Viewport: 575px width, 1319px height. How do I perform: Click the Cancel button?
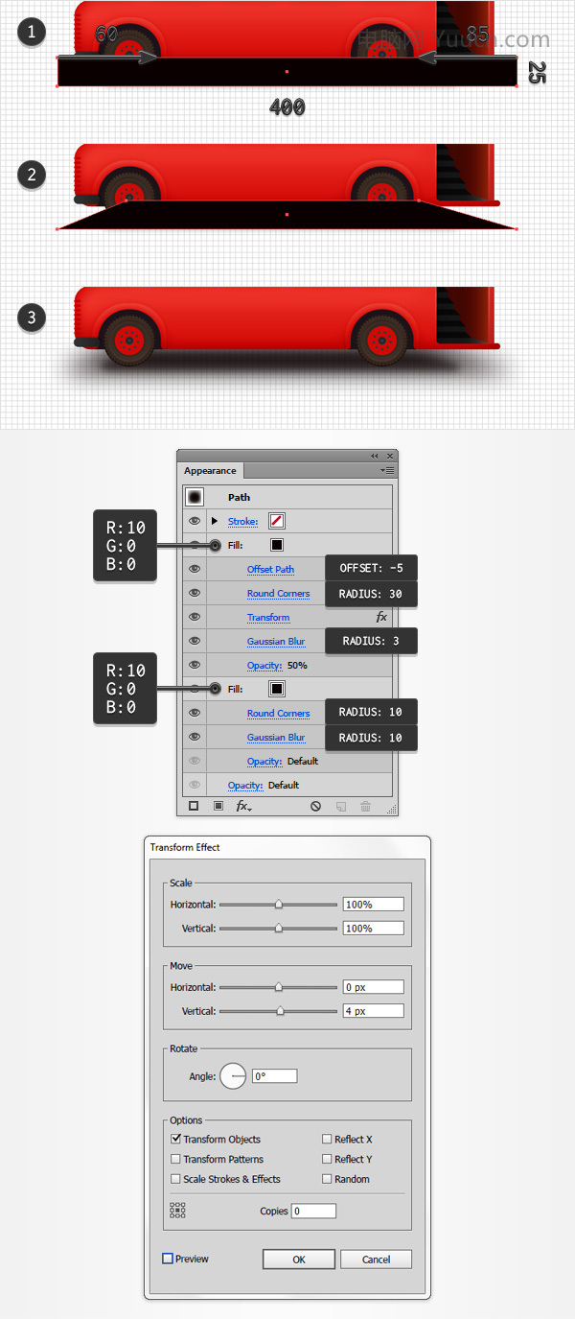[377, 1260]
